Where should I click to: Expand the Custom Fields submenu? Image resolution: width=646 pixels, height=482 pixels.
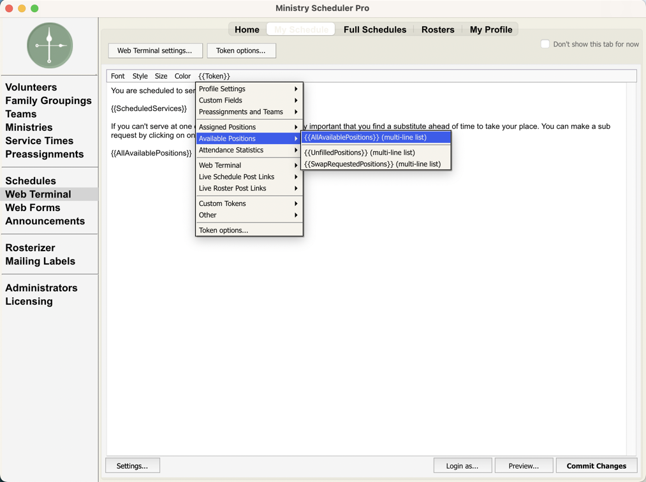point(249,100)
